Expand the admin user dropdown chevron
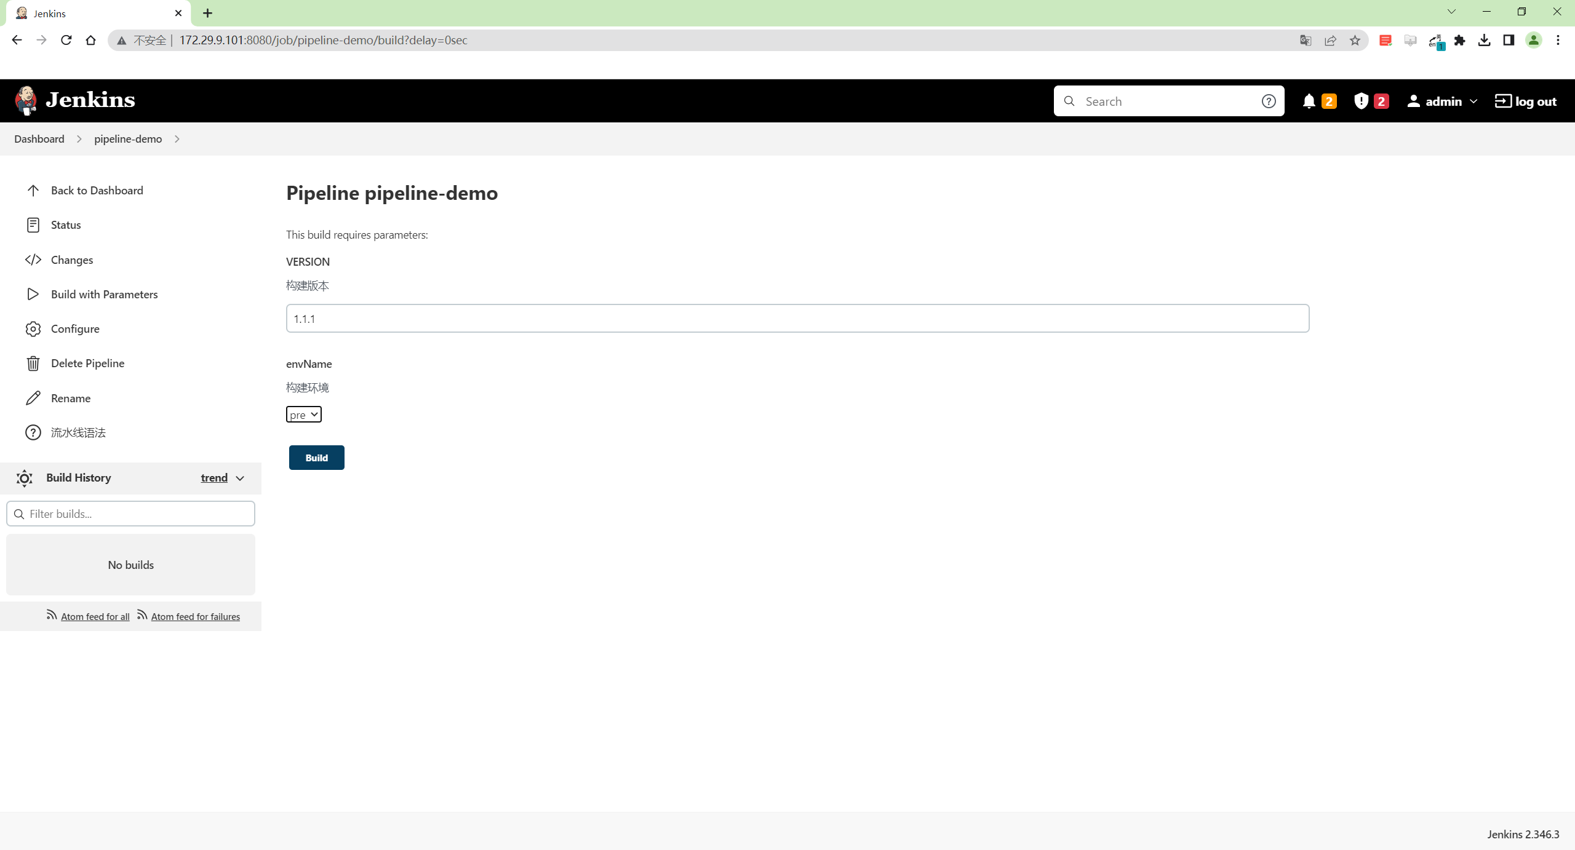 point(1473,101)
